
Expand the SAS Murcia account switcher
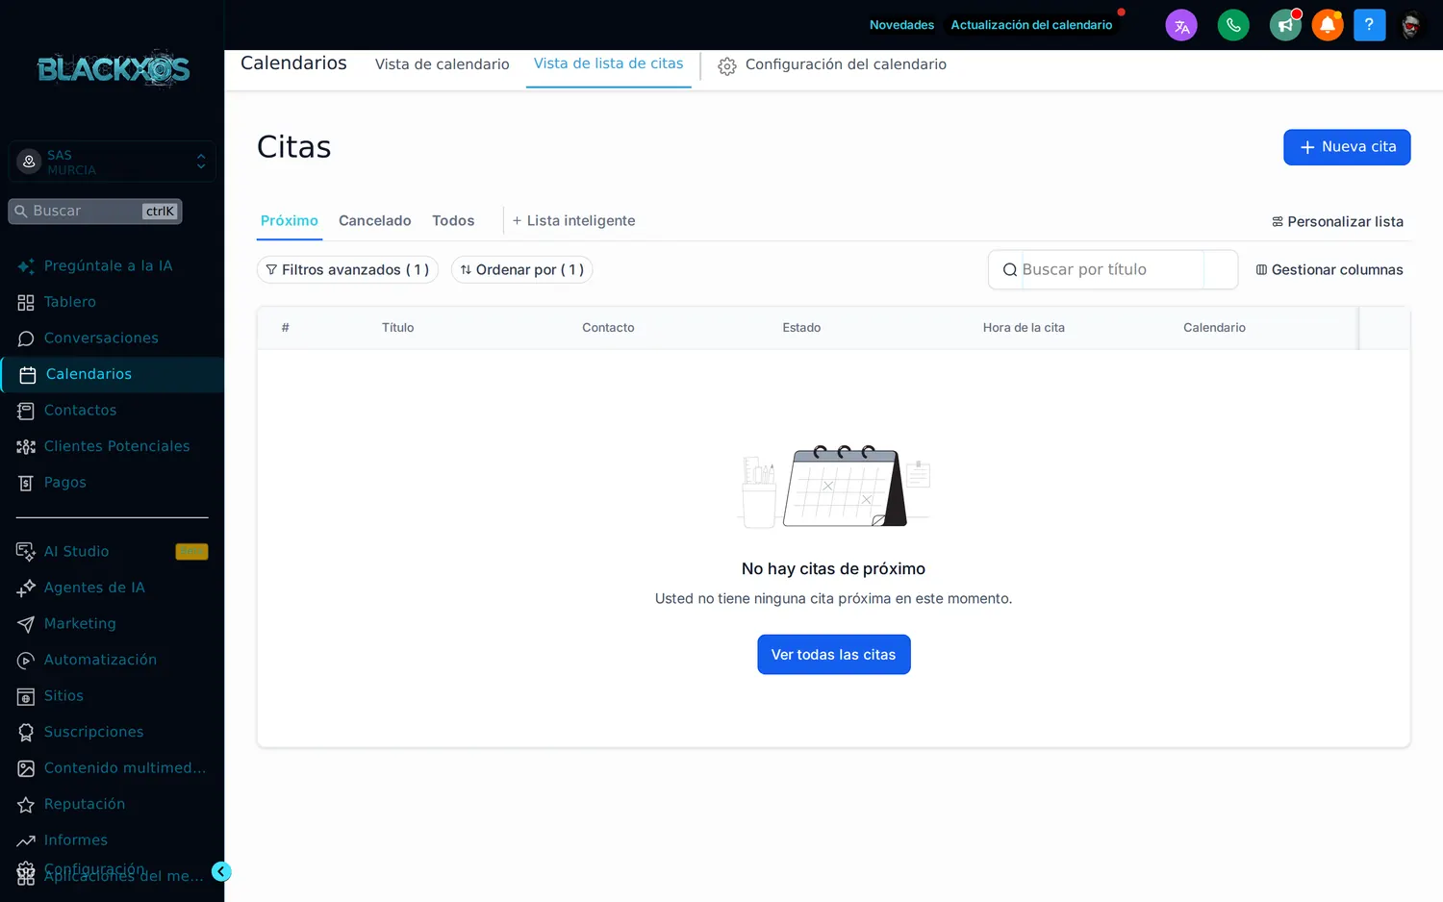pyautogui.click(x=112, y=162)
